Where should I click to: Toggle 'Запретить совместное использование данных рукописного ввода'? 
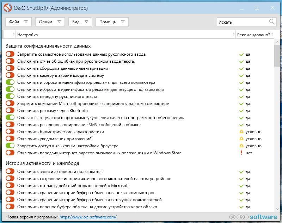[x=10, y=54]
